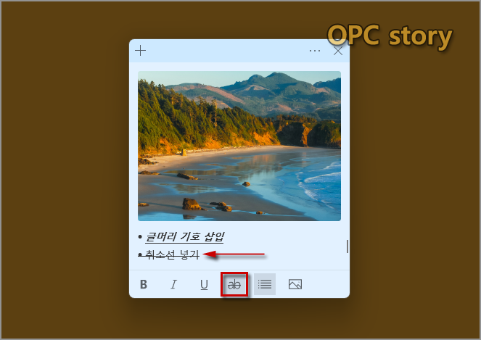The width and height of the screenshot is (481, 340).
Task: Click the OPC story watermark text
Action: click(x=390, y=36)
